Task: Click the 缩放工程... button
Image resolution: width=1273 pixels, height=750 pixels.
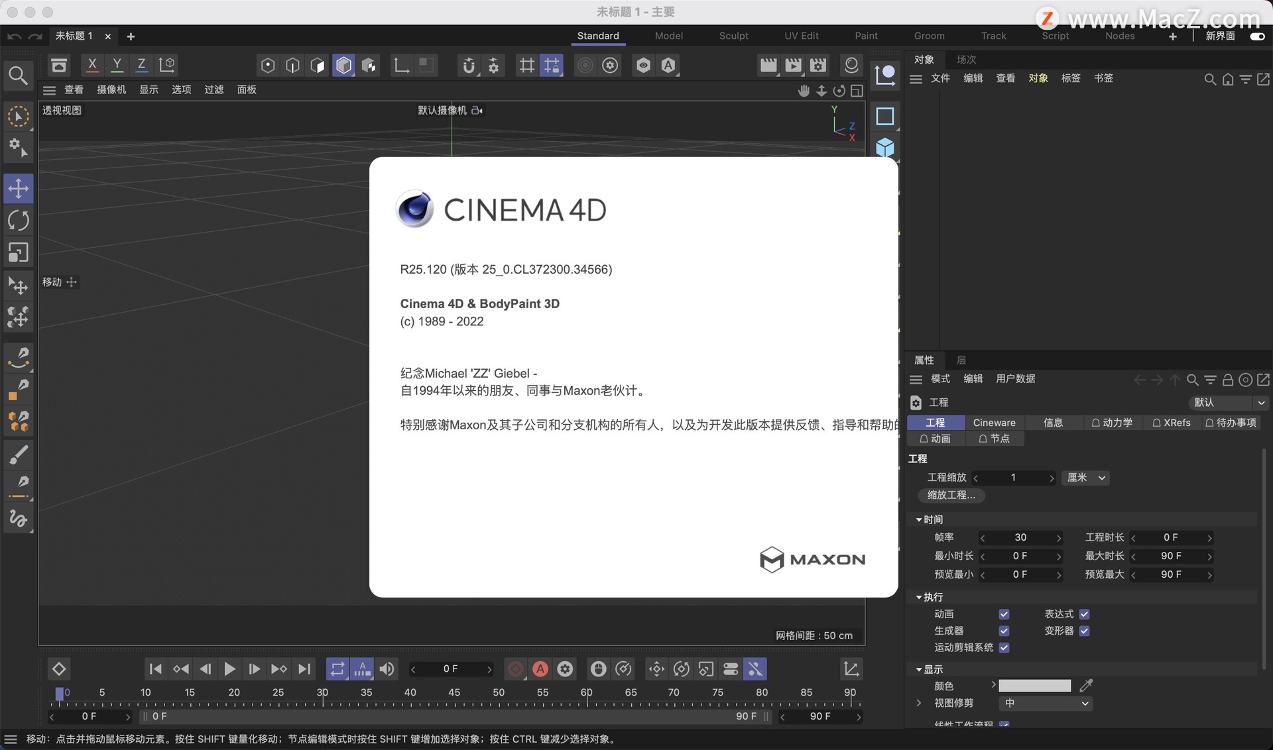Action: click(x=951, y=495)
